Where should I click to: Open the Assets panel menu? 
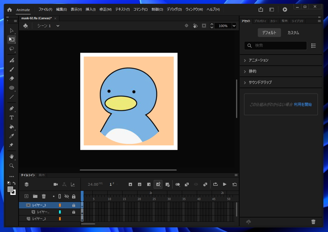pyautogui.click(x=319, y=21)
